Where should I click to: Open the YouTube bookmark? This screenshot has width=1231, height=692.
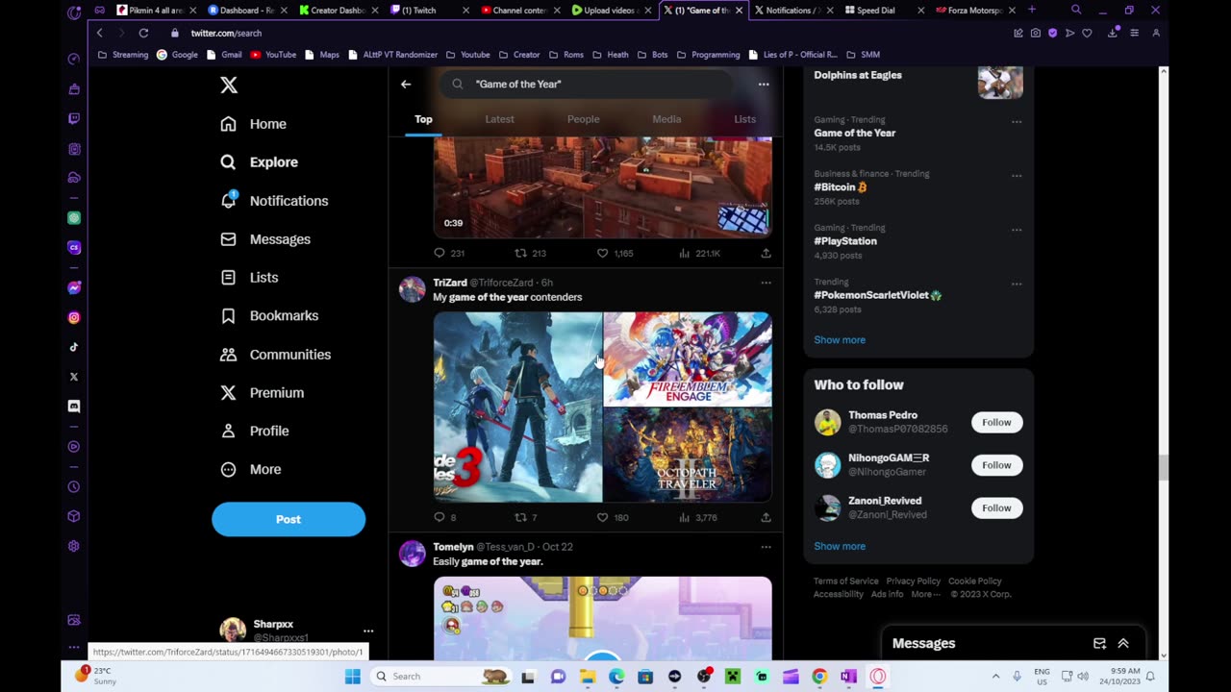tap(273, 55)
